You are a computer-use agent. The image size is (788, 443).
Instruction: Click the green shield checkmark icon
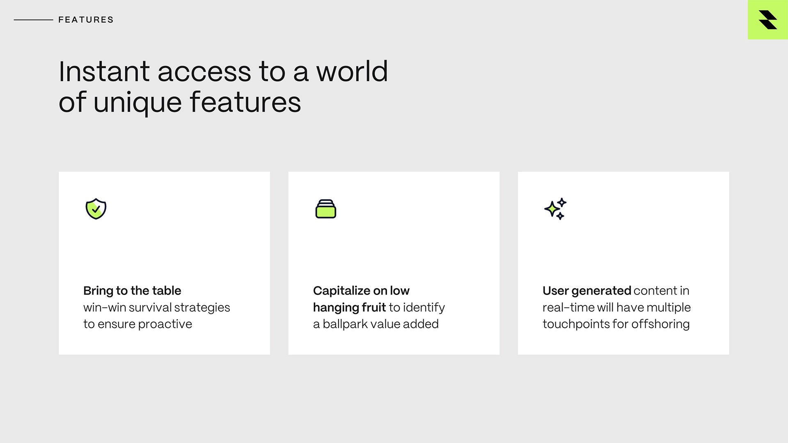pos(96,209)
